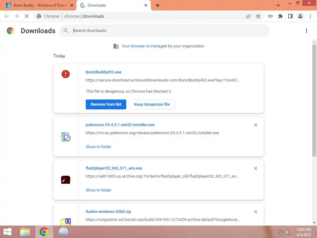Click the palemoon installer file icon
The image size is (317, 238).
[x=66, y=137]
